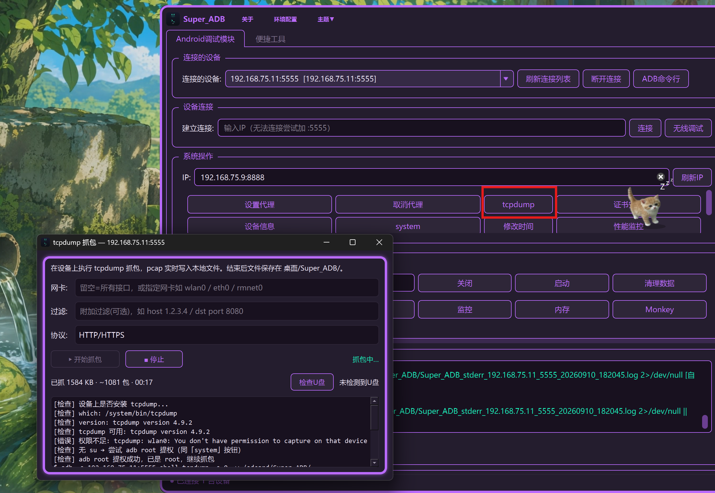Click the 监控 button
This screenshot has width=715, height=493.
(x=465, y=309)
